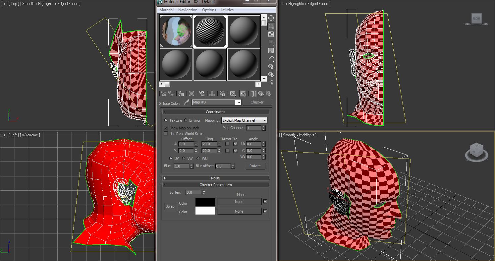The height and width of the screenshot is (261, 495).
Task: Click the Checker map type button
Action: (x=257, y=102)
